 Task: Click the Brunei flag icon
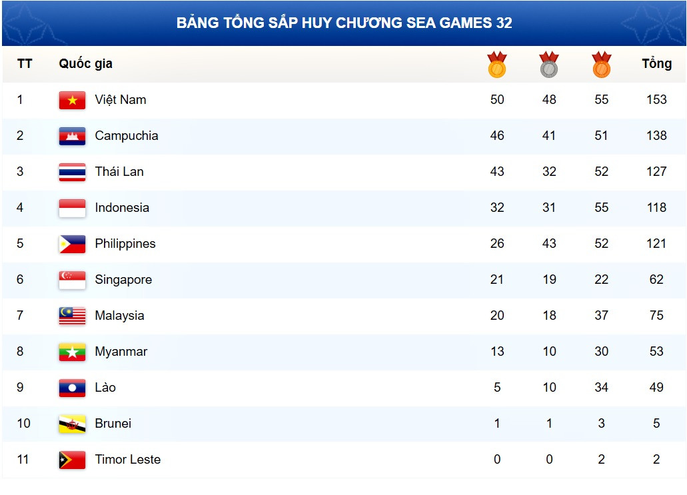pyautogui.click(x=72, y=424)
